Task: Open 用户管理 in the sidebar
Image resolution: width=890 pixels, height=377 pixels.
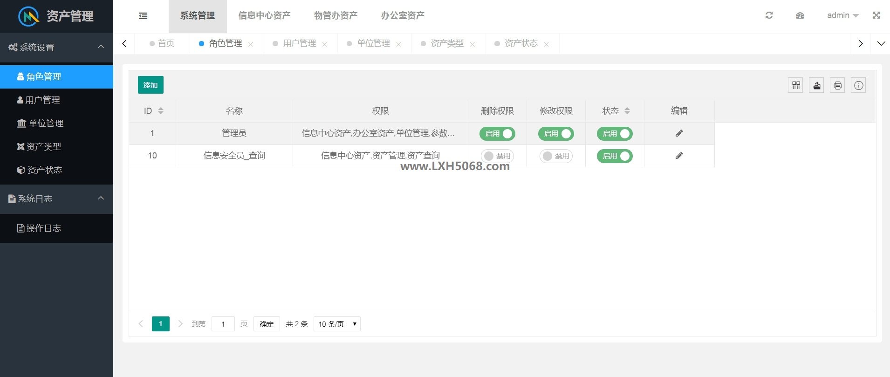Action: 56,100
